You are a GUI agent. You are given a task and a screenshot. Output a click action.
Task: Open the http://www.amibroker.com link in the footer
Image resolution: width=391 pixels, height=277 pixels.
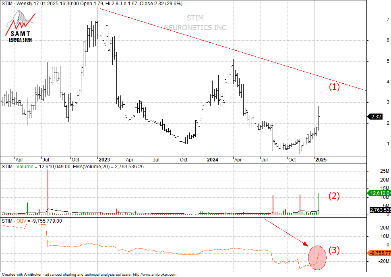tap(155, 275)
